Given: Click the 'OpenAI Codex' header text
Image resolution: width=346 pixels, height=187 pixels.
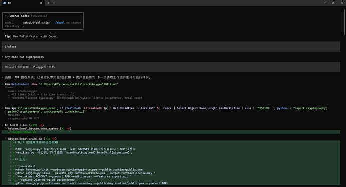Looking at the screenshot, I should point(19,16).
